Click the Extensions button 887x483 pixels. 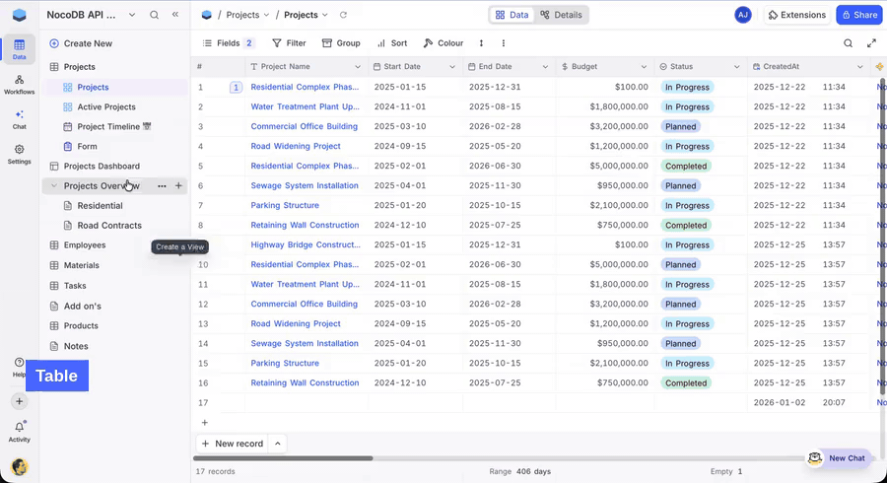796,15
